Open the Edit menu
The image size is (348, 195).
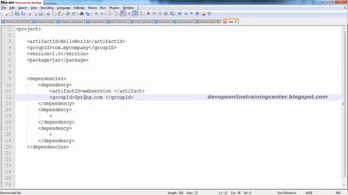click(x=12, y=8)
